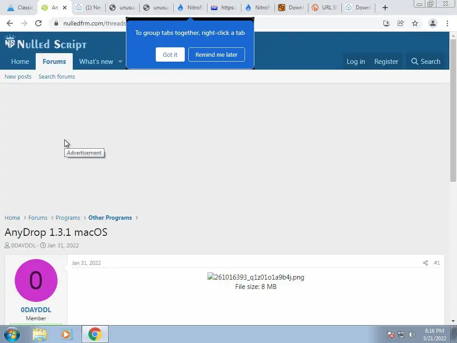Click the page vertical scrollbar thumb
This screenshot has height=343, width=457.
[453, 110]
